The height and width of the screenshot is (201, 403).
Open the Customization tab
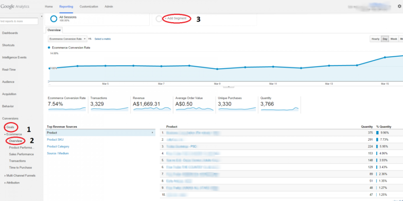pos(88,7)
